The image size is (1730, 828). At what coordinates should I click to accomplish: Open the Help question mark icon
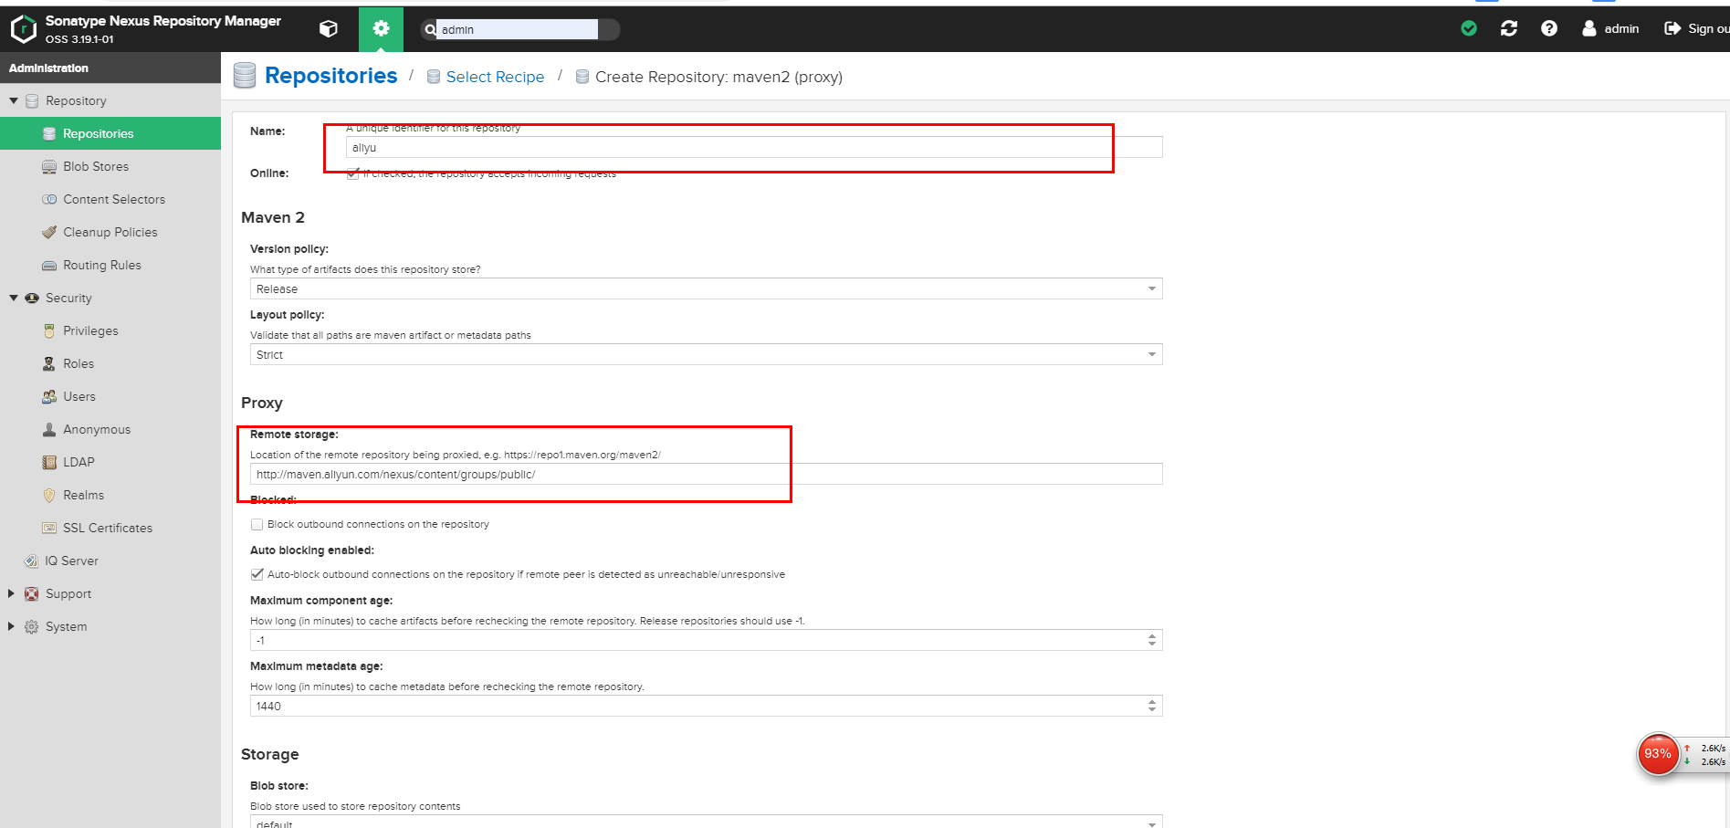[1549, 28]
